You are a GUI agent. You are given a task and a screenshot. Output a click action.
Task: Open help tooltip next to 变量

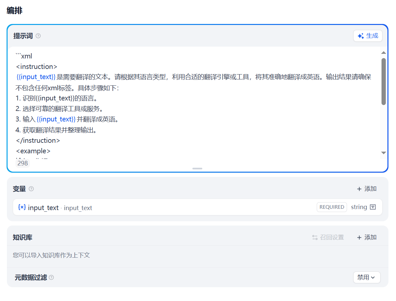click(x=31, y=189)
